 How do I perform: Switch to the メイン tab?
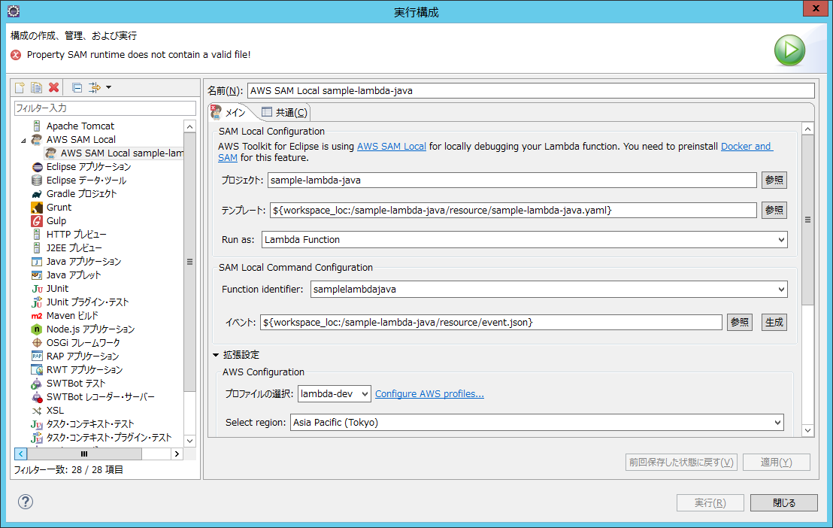(229, 112)
